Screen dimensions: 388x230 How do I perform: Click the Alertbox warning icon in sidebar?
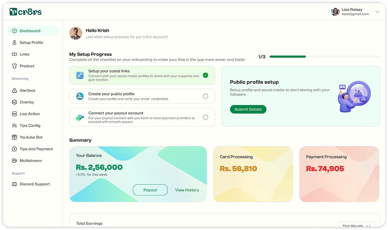tap(14, 90)
